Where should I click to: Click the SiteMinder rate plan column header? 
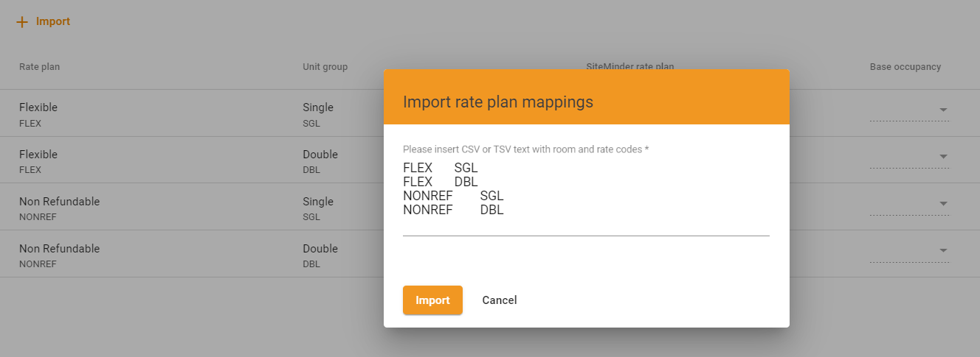[630, 67]
